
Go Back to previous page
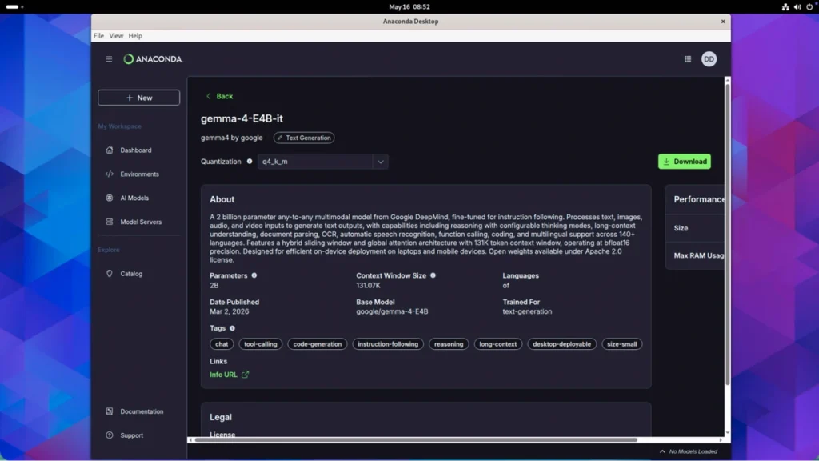pos(219,96)
